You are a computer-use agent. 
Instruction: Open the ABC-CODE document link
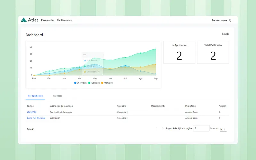[32, 112]
